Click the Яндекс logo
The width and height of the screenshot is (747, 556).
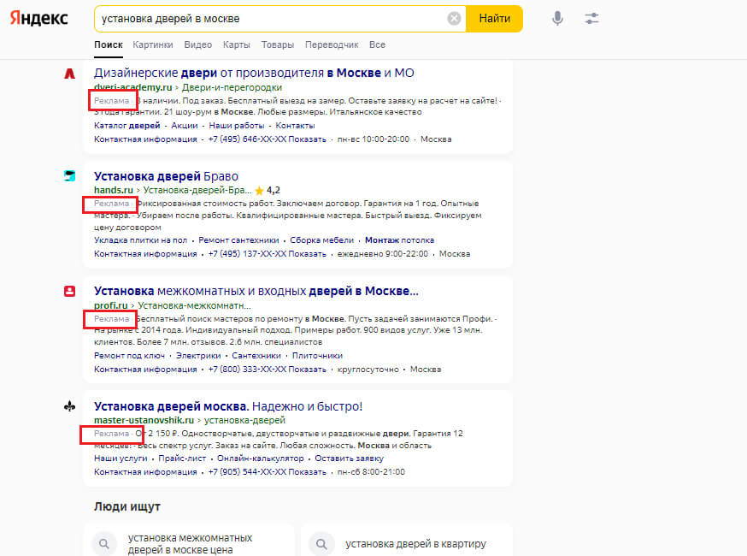(x=39, y=19)
